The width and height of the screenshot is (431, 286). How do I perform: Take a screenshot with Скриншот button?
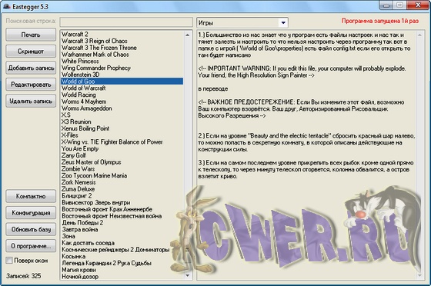coord(31,52)
